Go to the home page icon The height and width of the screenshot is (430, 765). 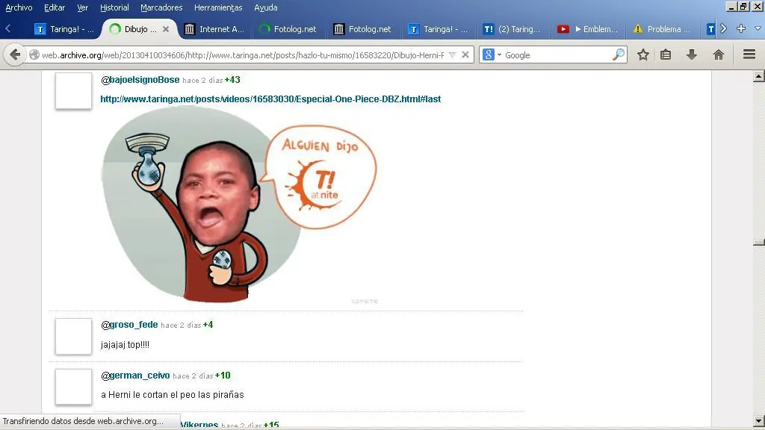718,54
